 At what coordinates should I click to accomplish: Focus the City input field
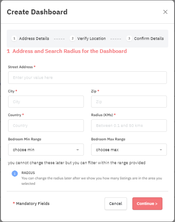coord(46,102)
